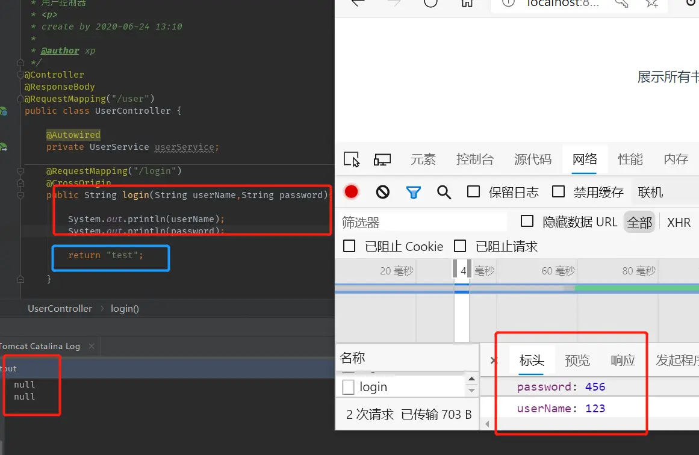699x455 pixels.
Task: Check the 隐藏数据 URL checkbox
Action: (x=527, y=221)
